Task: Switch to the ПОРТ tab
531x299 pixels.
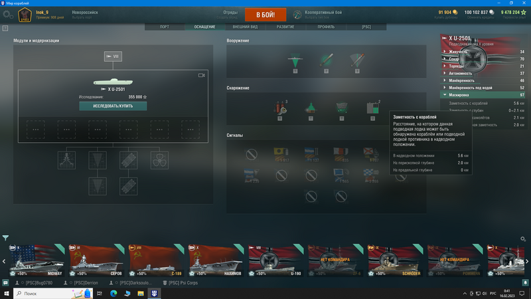Action: click(x=165, y=27)
